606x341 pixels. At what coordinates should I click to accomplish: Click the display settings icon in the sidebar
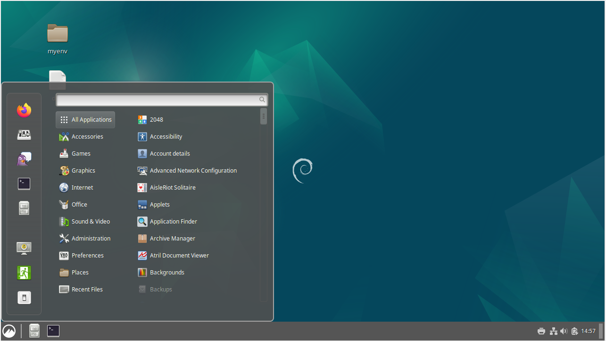tap(24, 248)
